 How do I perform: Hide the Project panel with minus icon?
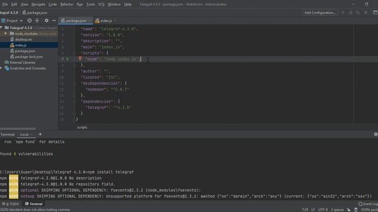tap(54, 21)
